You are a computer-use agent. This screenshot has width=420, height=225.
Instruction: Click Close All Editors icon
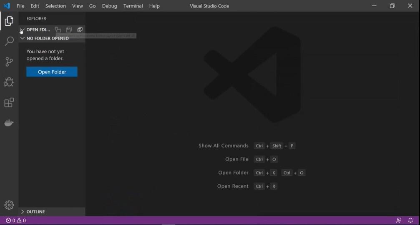80,30
